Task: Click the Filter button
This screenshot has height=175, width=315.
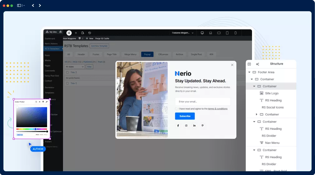Action: pos(90,67)
